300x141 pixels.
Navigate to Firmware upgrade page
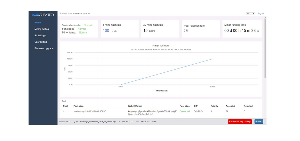click(x=44, y=48)
